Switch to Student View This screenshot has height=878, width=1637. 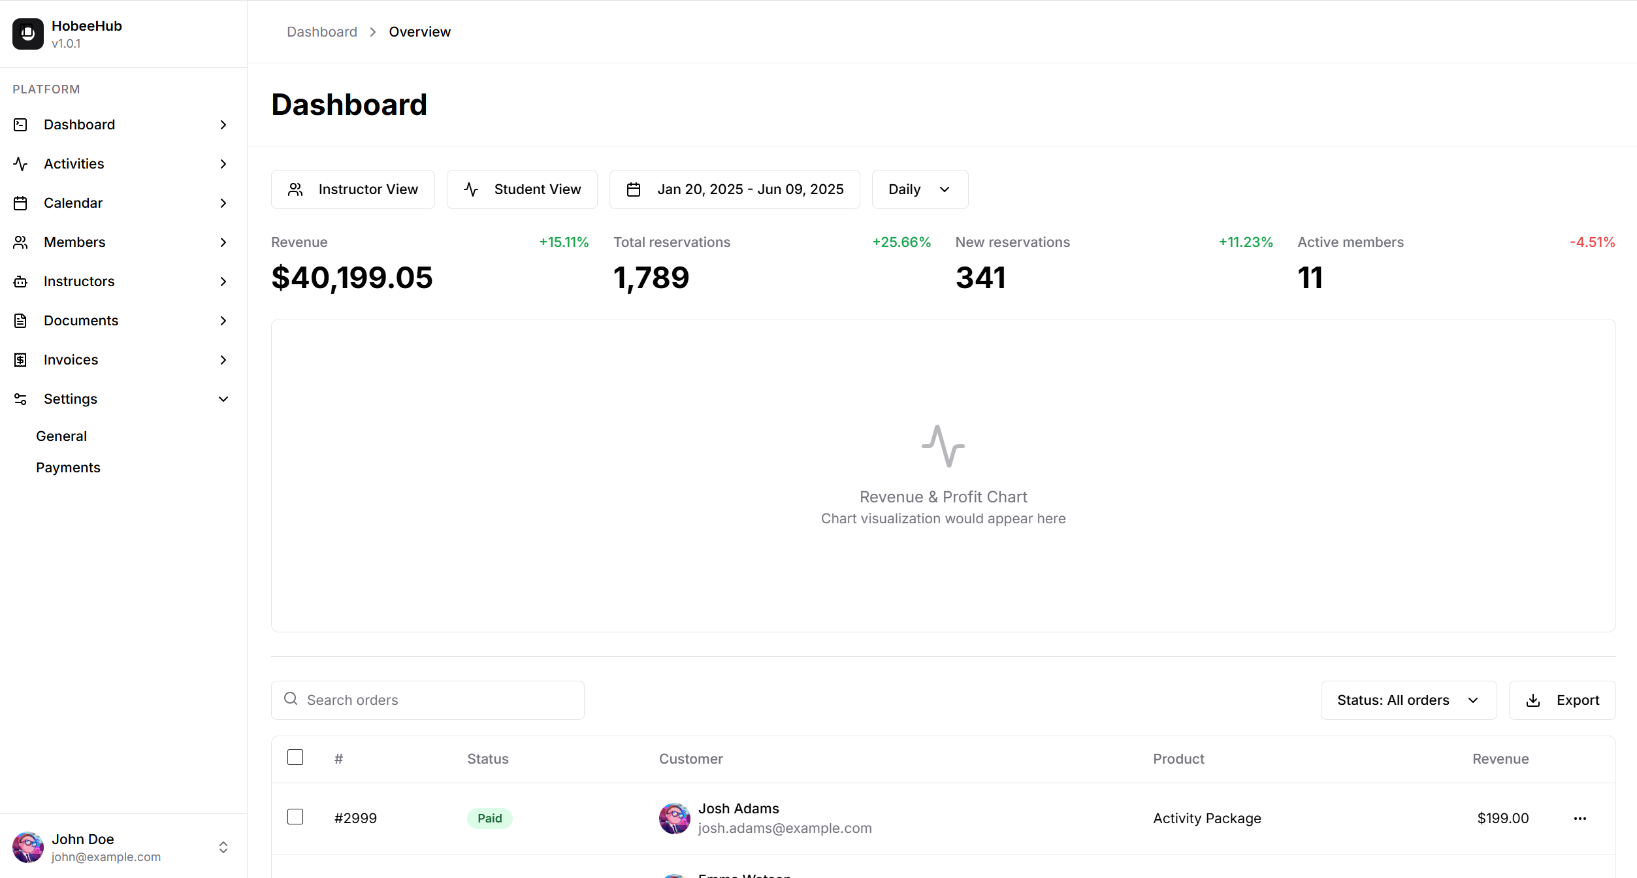tap(522, 189)
